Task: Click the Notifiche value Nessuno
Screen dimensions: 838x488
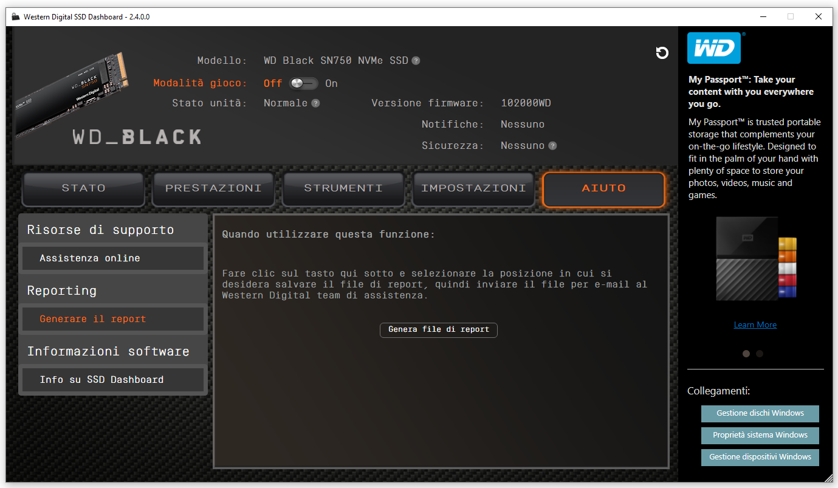Action: tap(523, 125)
